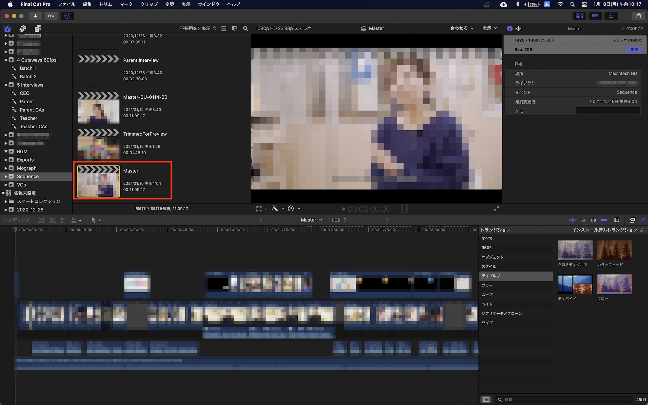Viewport: 648px width, 405px height.
Task: Select the クロスディゾルブ transition thumbnail
Action: tap(575, 250)
